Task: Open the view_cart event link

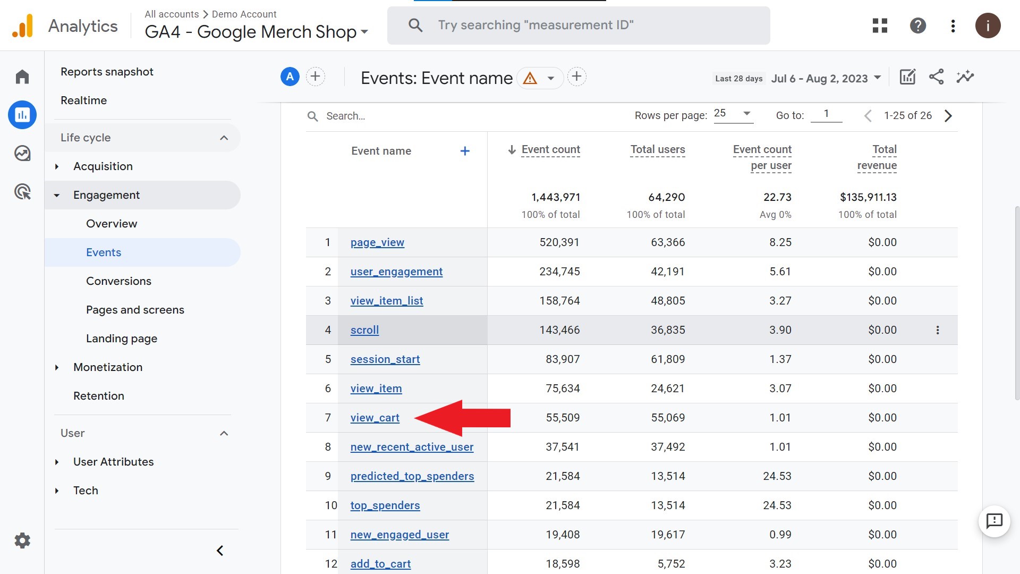Action: (x=375, y=418)
